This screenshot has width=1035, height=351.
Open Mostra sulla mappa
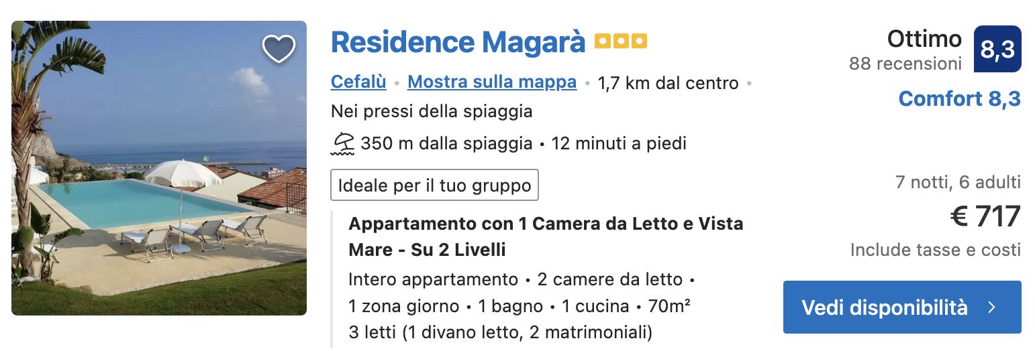coord(492,82)
